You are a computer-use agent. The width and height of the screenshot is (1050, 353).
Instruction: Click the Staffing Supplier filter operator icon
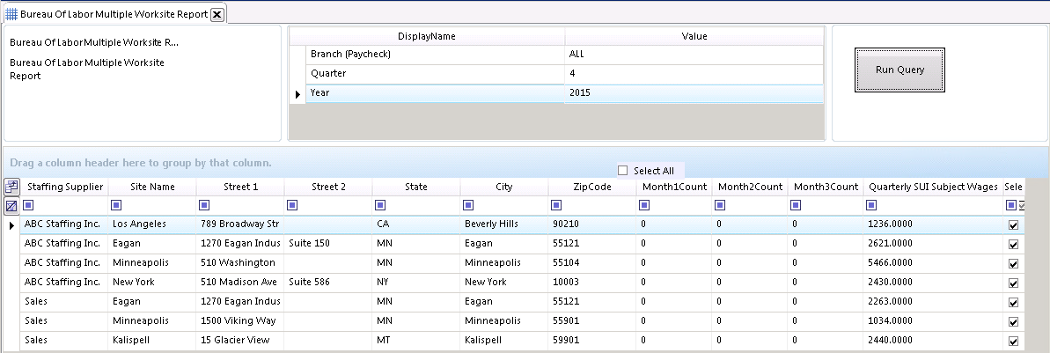click(x=29, y=205)
